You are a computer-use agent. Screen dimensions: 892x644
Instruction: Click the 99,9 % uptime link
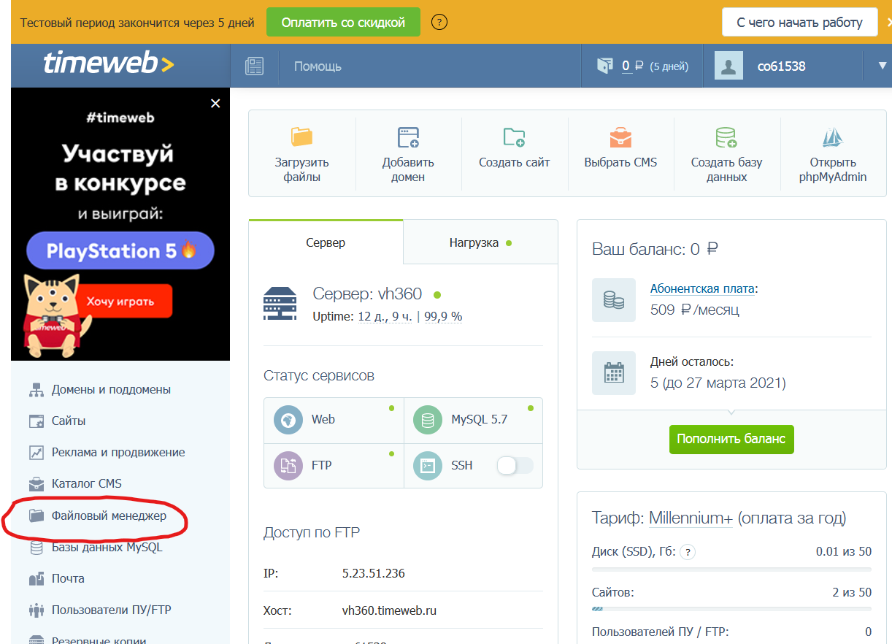pos(443,317)
